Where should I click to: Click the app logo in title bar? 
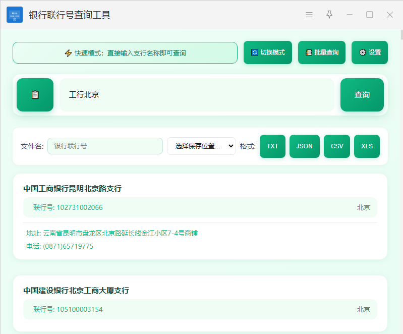[x=15, y=15]
